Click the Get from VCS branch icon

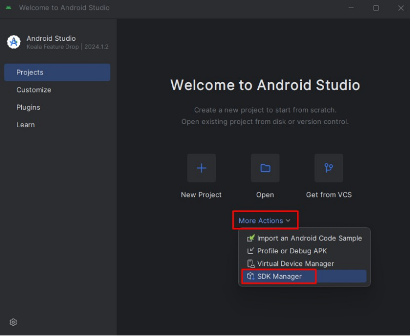[328, 168]
